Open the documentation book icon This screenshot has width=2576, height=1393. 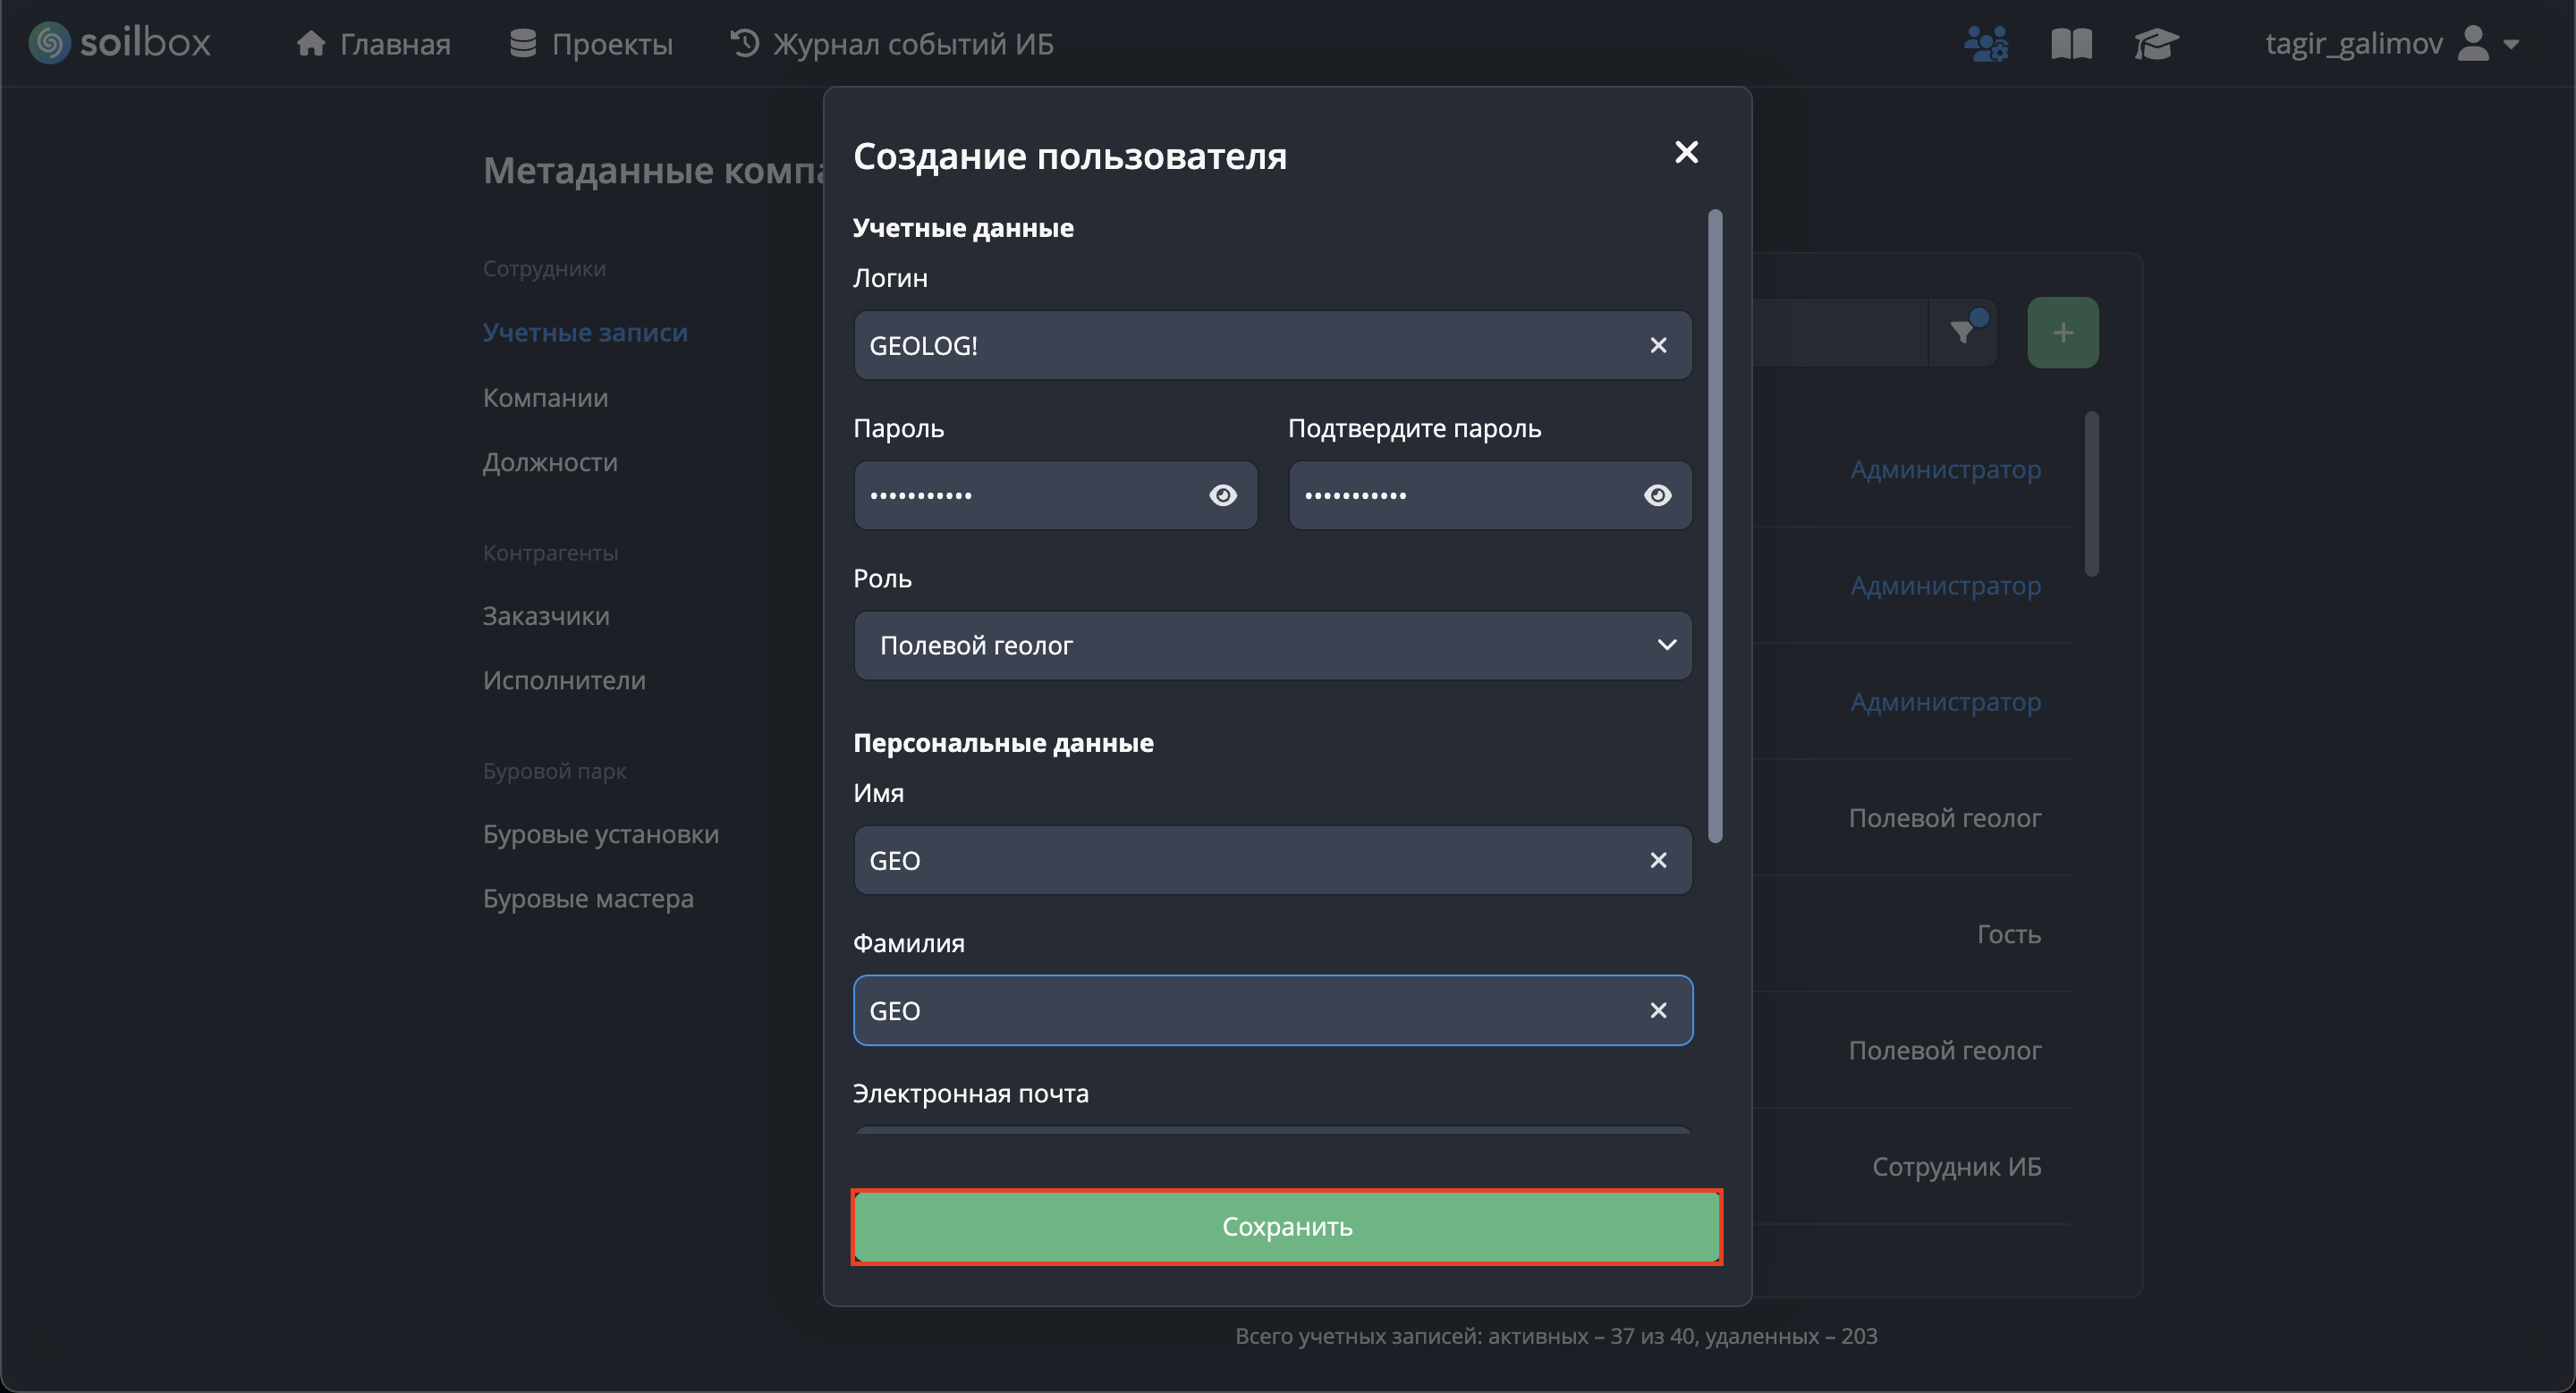(x=2071, y=44)
